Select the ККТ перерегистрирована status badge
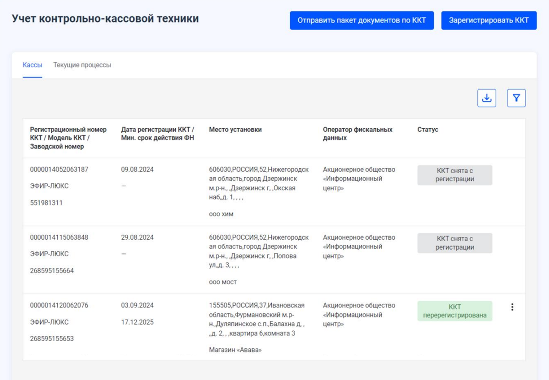 (455, 311)
